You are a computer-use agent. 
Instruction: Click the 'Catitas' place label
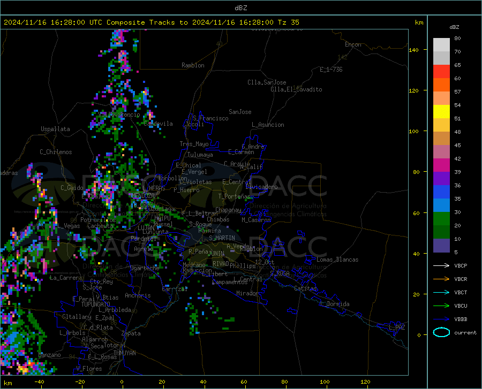[x=305, y=288]
